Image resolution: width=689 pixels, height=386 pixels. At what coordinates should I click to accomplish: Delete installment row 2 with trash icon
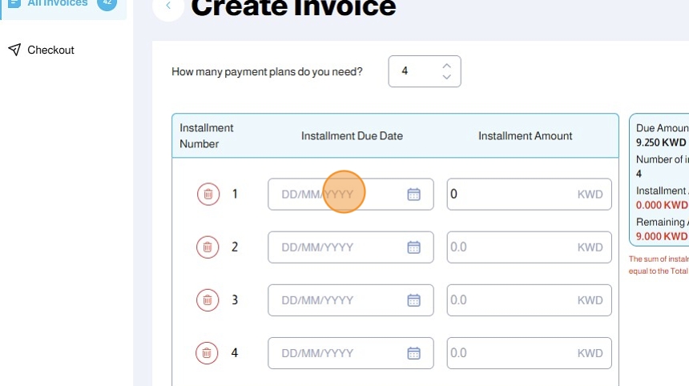point(208,247)
